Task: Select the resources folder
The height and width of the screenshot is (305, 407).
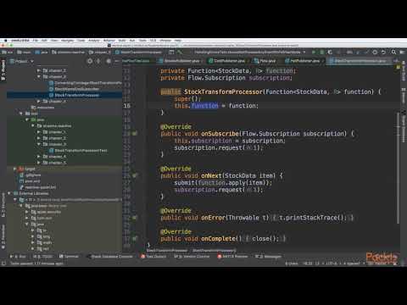Action: pos(42,108)
